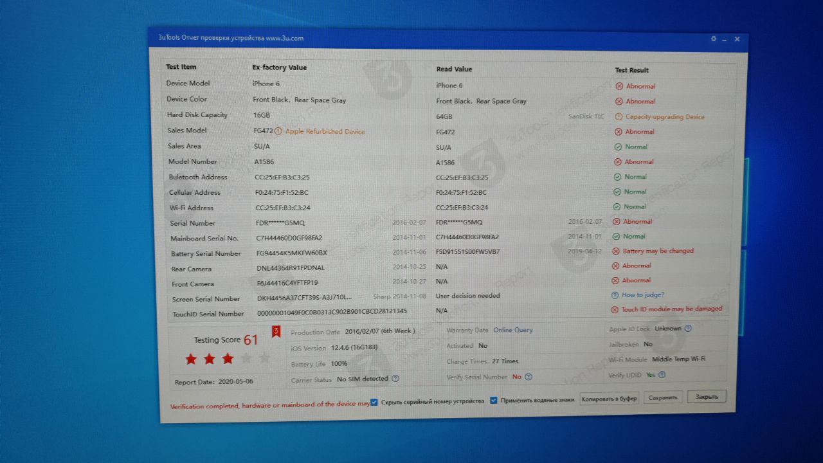
Task: Open the settings gear in the title bar
Action: [x=713, y=39]
